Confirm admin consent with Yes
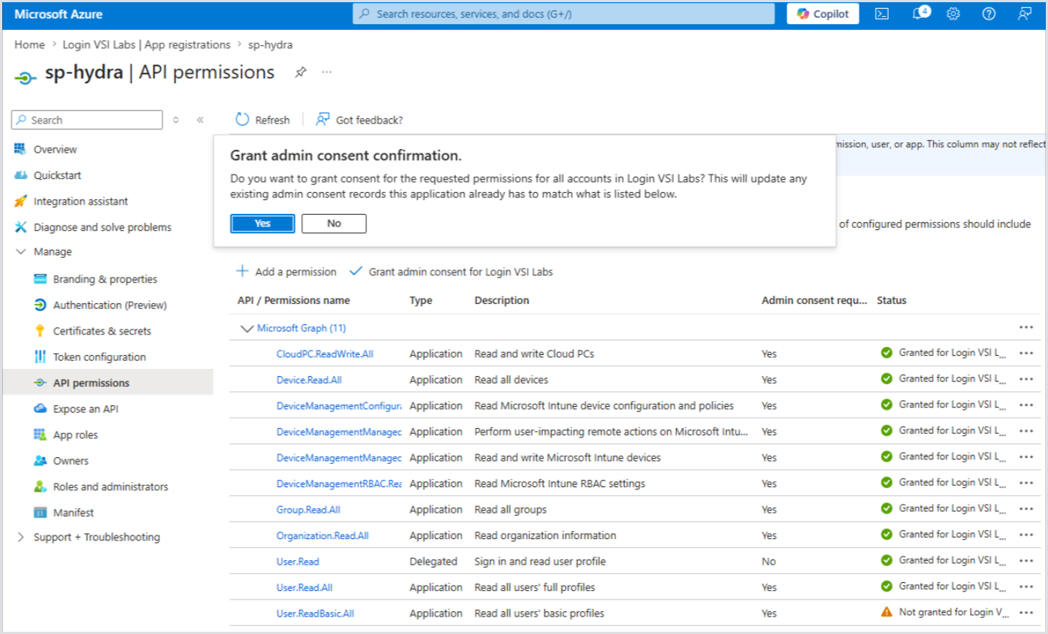 (x=262, y=224)
